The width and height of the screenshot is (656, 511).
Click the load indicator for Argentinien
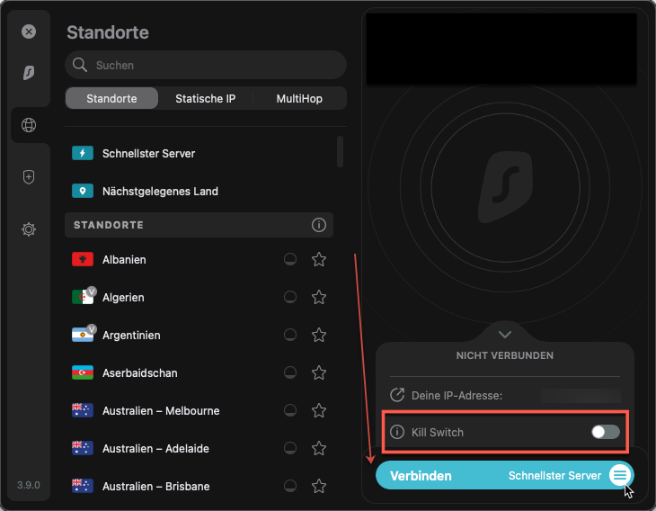pyautogui.click(x=290, y=335)
